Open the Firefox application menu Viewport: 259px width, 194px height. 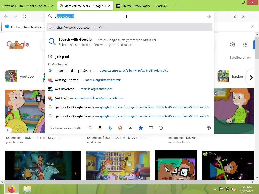coord(253,16)
